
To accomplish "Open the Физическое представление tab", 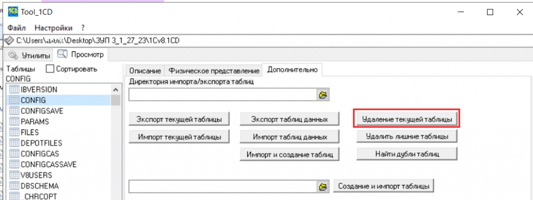I will [214, 71].
